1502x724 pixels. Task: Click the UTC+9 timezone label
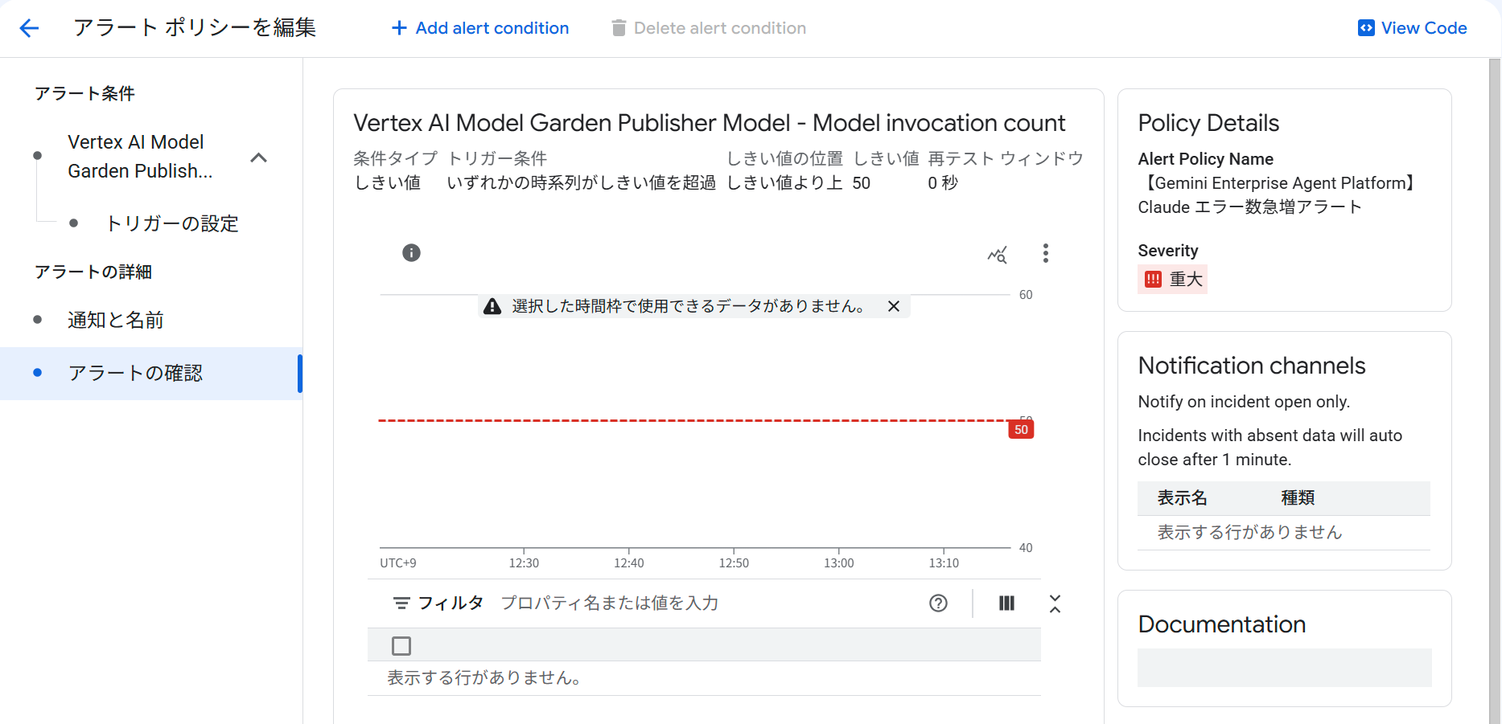click(x=398, y=563)
